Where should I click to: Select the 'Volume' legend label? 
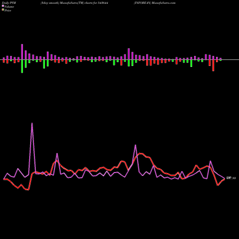(9, 7)
